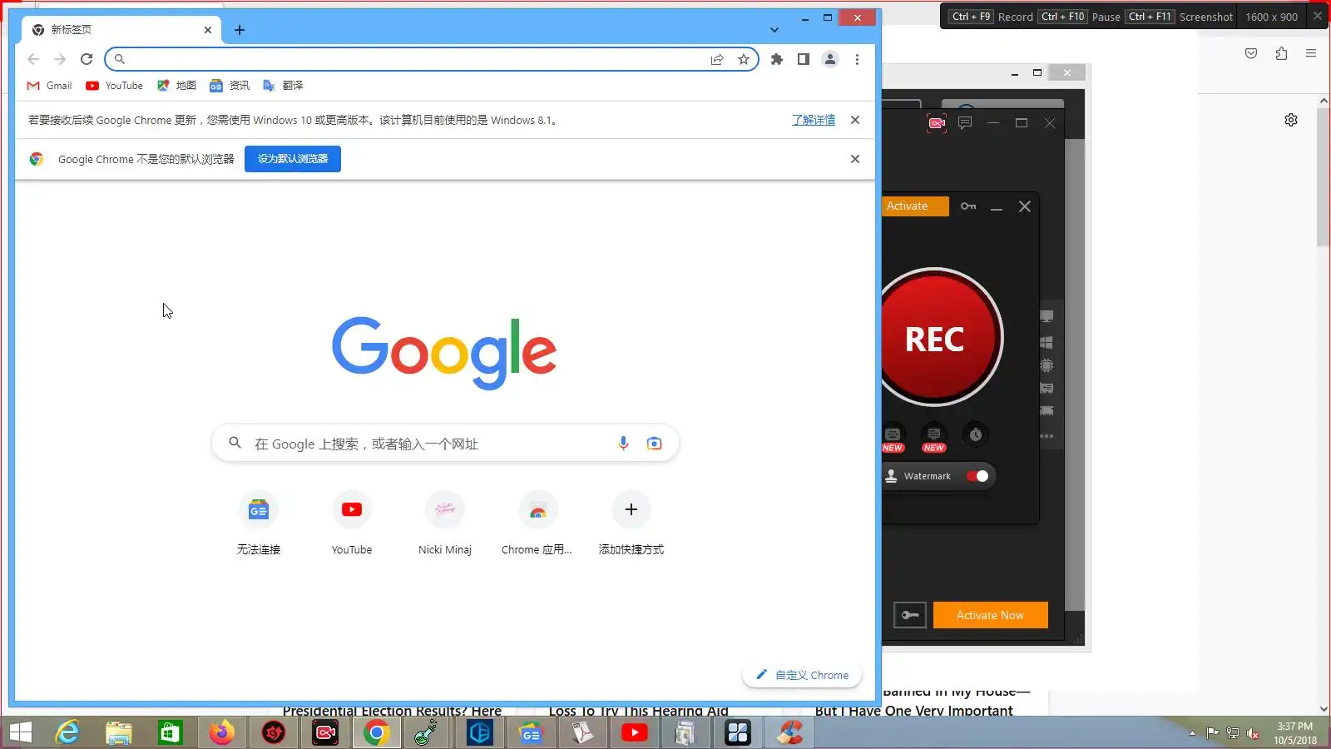Viewport: 1331px width, 749px height.
Task: Click the feedback chat icon in recorder title bar
Action: tap(965, 123)
